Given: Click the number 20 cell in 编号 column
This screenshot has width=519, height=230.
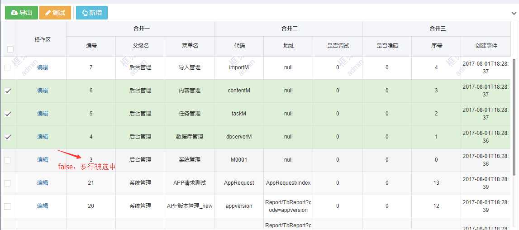Looking at the screenshot, I should point(91,206).
